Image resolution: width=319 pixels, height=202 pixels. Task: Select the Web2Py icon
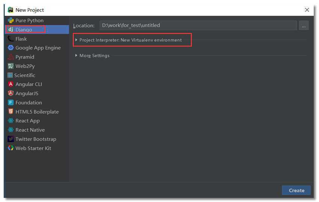click(11, 66)
